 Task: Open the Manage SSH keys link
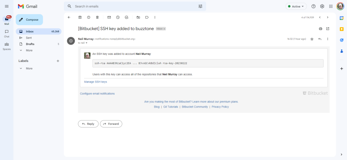coord(96,82)
